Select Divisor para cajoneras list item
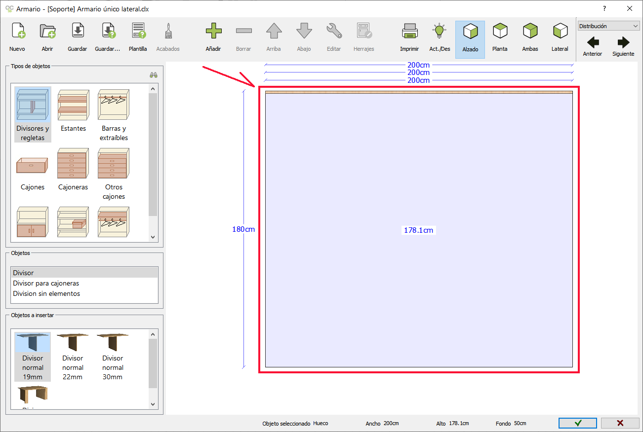The height and width of the screenshot is (432, 643). (x=84, y=283)
